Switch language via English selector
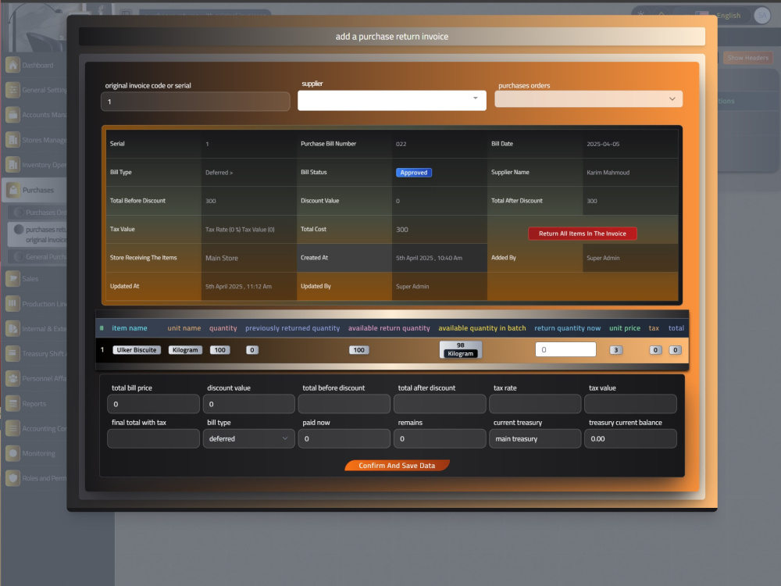Image resolution: width=781 pixels, height=586 pixels. [718, 16]
